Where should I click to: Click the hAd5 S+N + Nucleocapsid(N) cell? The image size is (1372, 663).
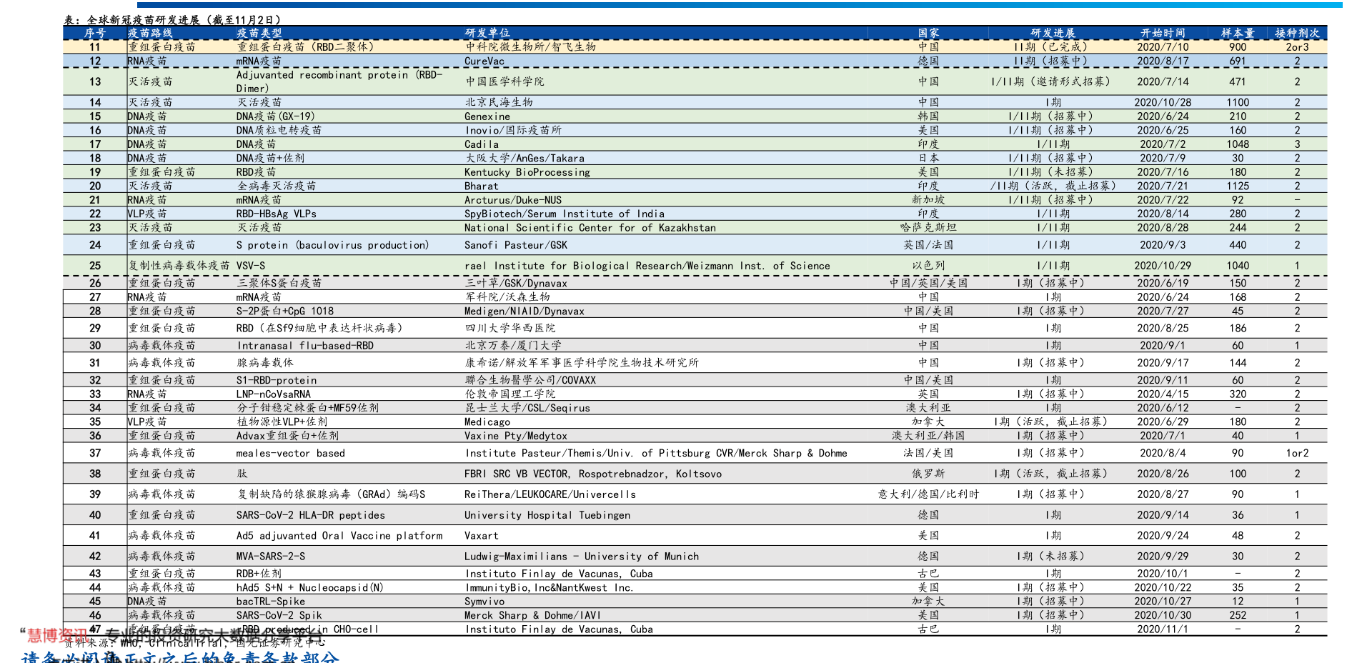point(310,587)
